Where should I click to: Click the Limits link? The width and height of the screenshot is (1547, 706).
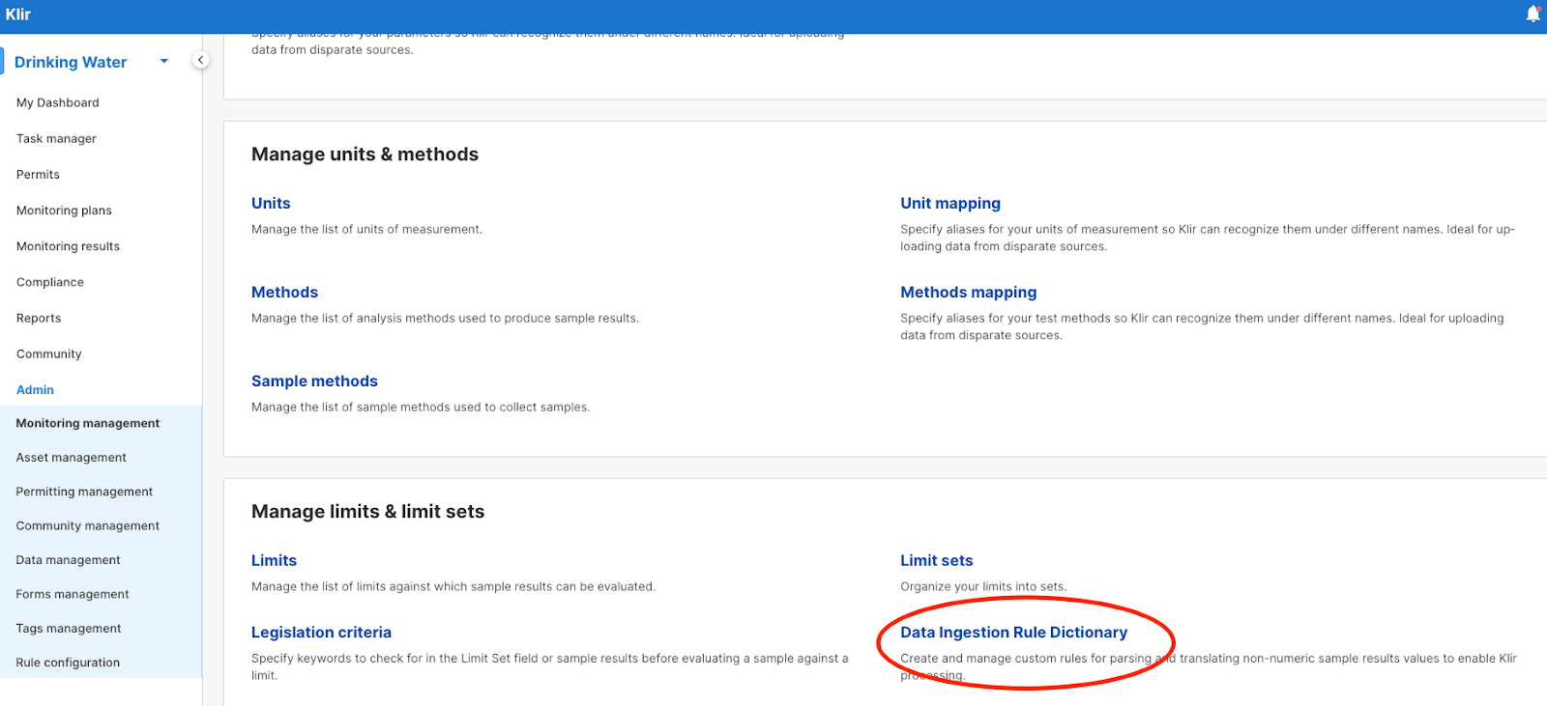click(274, 560)
